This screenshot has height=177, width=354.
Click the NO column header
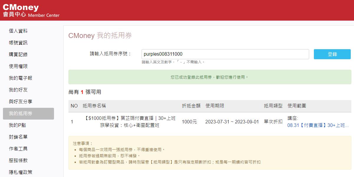coord(74,106)
